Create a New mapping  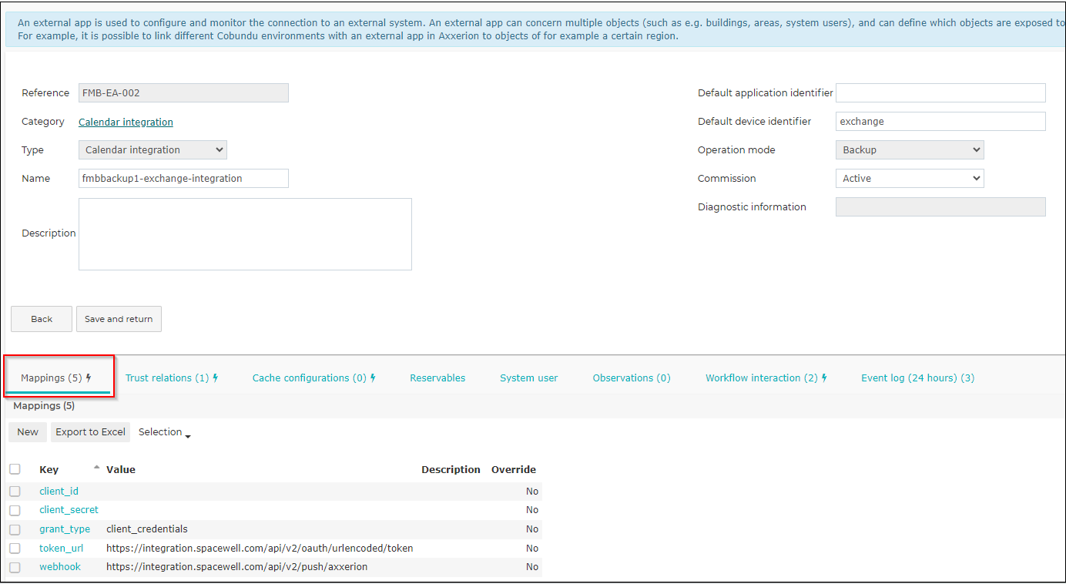(28, 432)
